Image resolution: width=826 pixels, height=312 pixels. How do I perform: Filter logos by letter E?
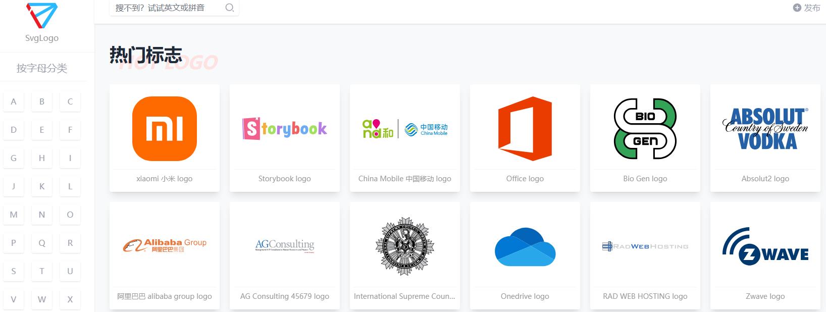tap(42, 130)
